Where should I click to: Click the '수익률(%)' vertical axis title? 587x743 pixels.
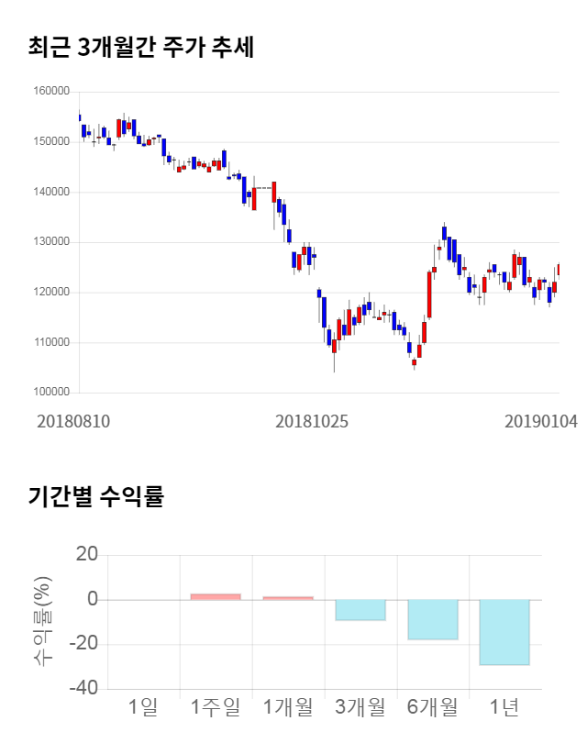(43, 621)
